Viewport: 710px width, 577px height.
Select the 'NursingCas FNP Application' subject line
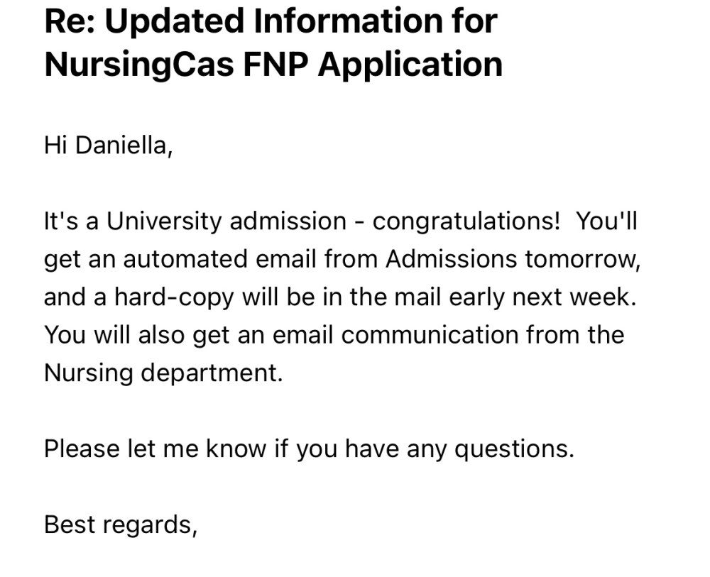click(273, 65)
